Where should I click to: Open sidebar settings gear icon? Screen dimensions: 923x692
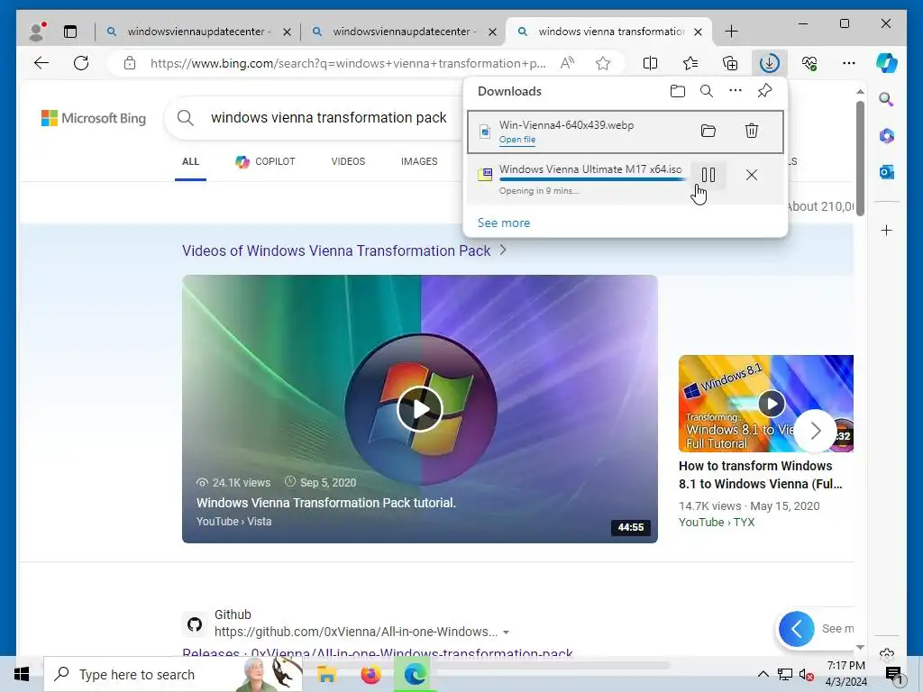click(x=887, y=653)
